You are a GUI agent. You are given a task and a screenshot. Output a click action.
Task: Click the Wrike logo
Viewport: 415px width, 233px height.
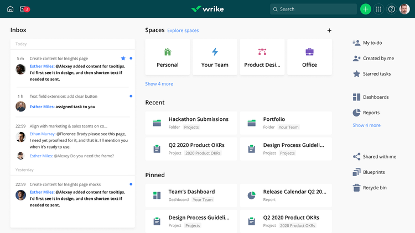click(207, 9)
